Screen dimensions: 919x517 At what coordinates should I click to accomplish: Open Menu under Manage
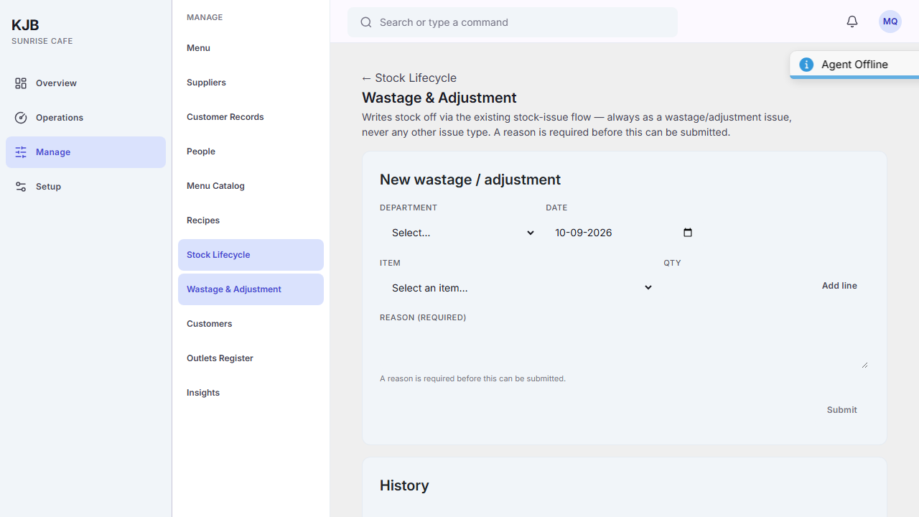[251, 48]
